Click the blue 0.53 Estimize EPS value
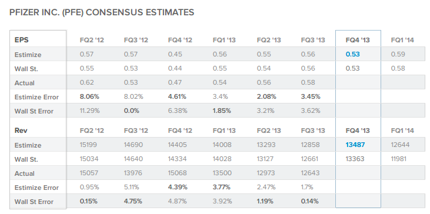This screenshot has width=430, height=214. click(x=353, y=54)
